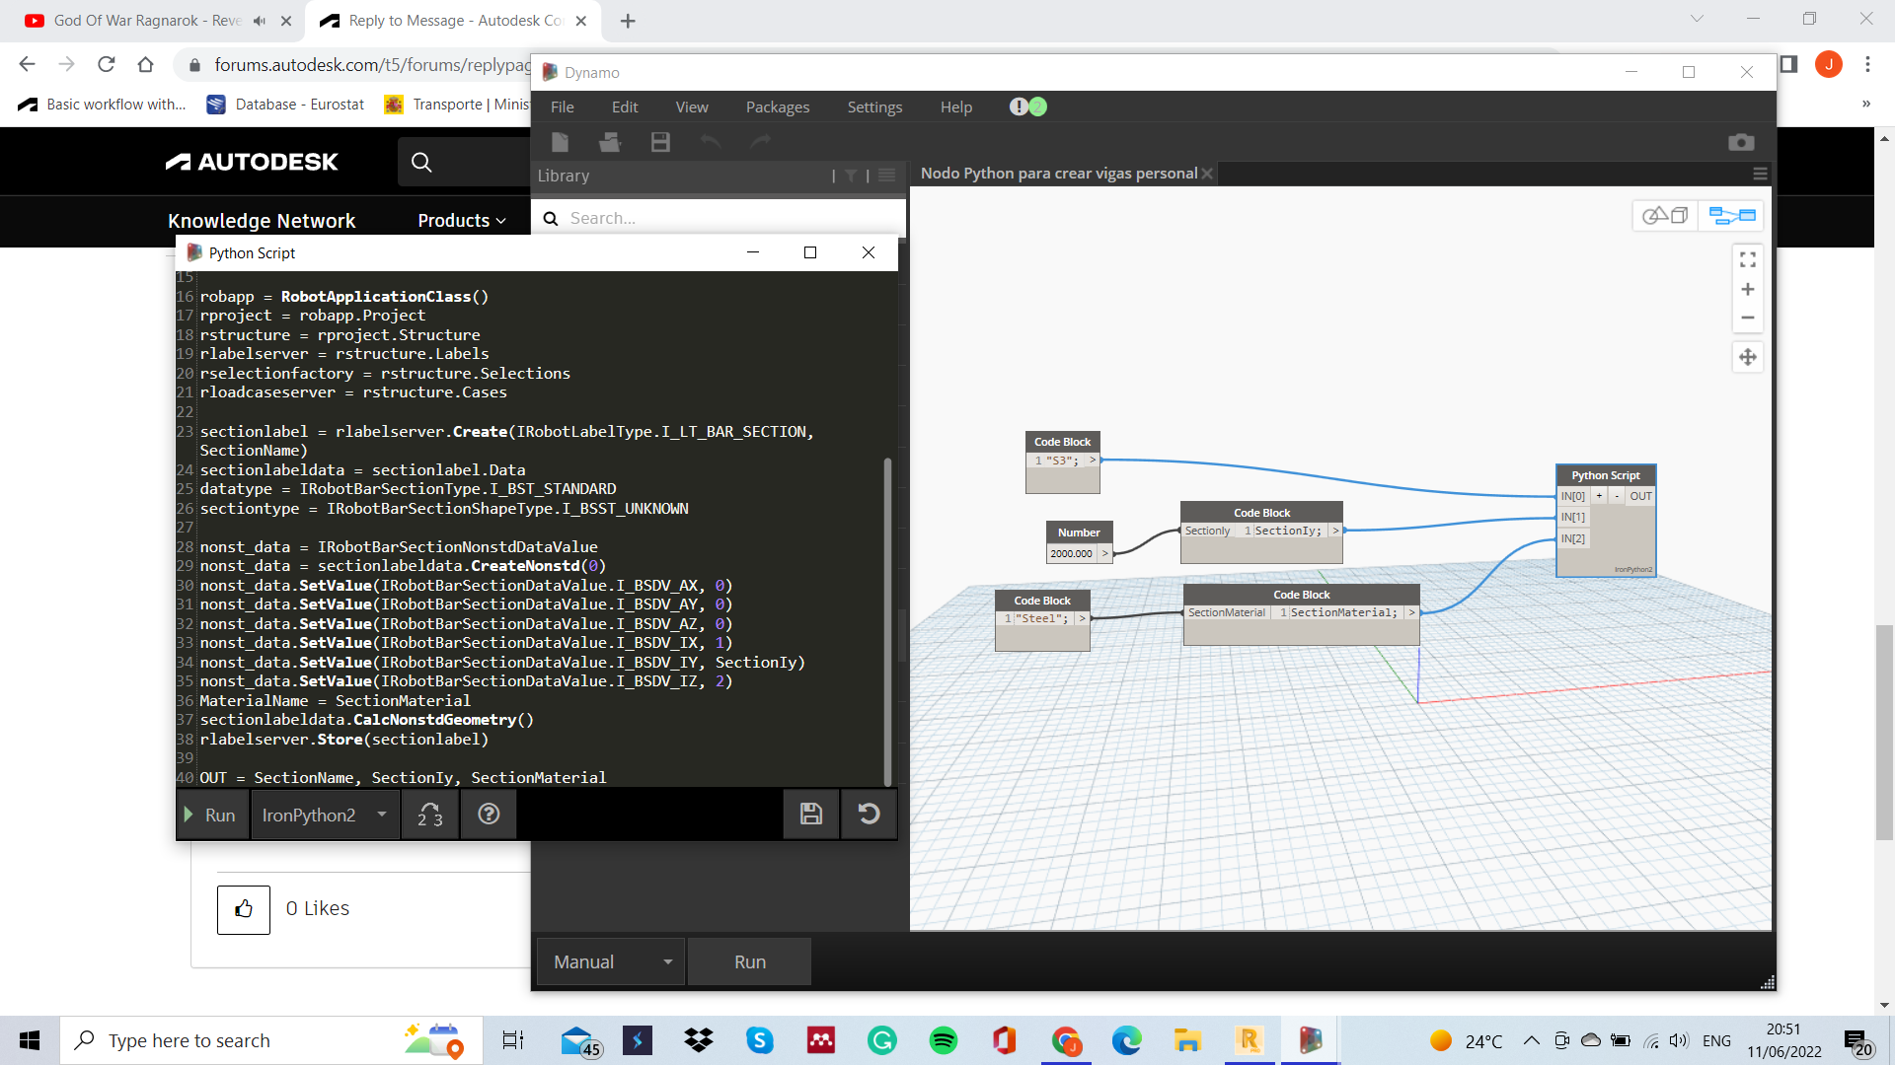Save the Dynamo workspace
1895x1065 pixels.
659,142
